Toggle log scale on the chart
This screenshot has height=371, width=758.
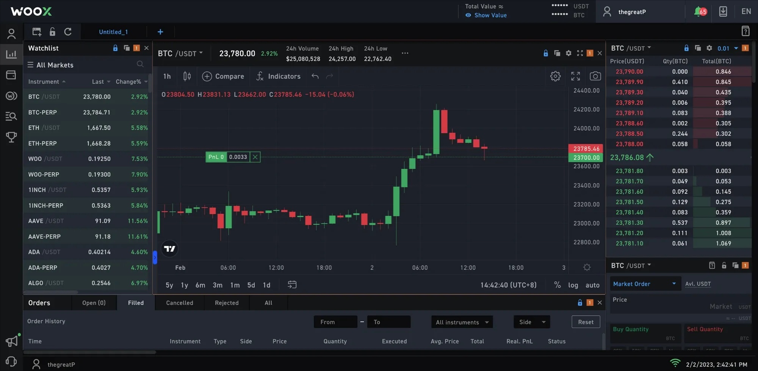point(573,285)
